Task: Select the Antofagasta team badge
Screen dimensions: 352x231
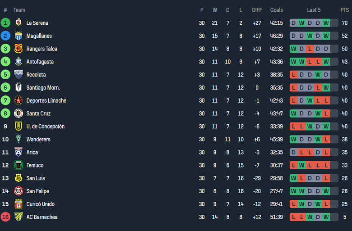Action: (19, 62)
